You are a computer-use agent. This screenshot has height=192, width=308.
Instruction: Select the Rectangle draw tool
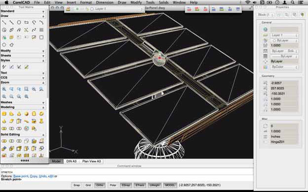click(x=26, y=23)
